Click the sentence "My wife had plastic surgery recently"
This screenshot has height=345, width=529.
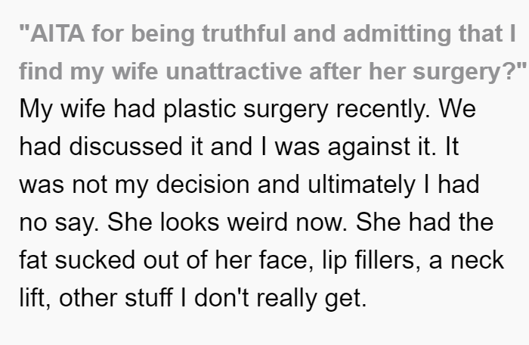click(x=224, y=110)
